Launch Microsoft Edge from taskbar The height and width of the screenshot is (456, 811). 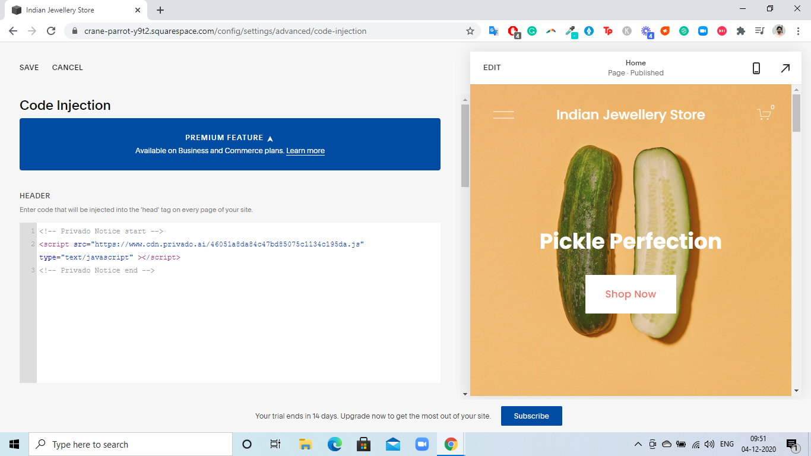pyautogui.click(x=335, y=444)
